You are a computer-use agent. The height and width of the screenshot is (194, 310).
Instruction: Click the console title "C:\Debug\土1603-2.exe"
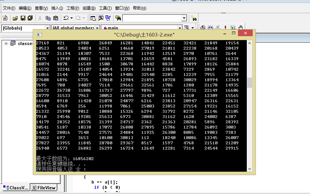pyautogui.click(x=144, y=35)
